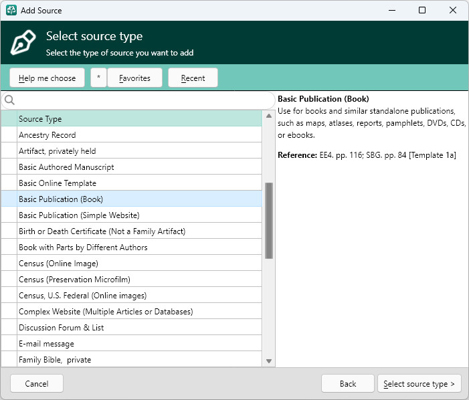Open the Favorites list

pyautogui.click(x=134, y=78)
